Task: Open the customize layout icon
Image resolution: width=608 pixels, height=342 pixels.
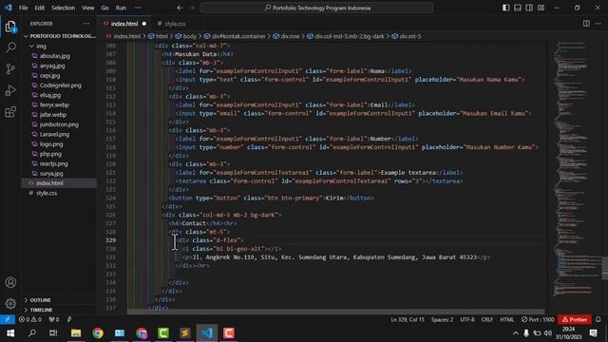Action: pos(541,8)
